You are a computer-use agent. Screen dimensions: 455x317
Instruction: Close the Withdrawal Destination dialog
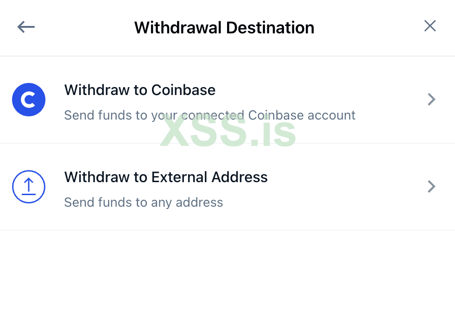click(x=430, y=26)
